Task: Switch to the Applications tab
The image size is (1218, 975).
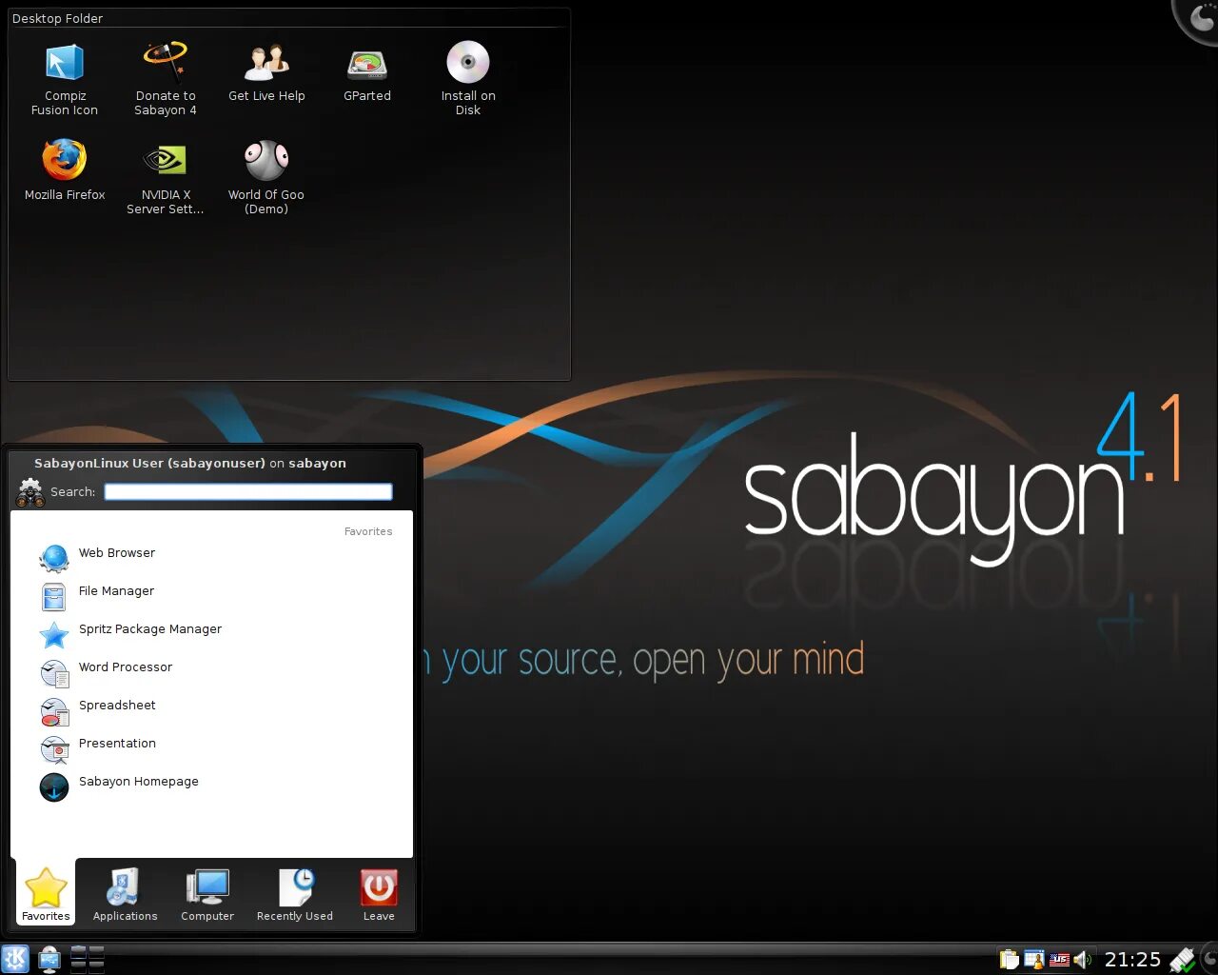Action: click(x=125, y=895)
